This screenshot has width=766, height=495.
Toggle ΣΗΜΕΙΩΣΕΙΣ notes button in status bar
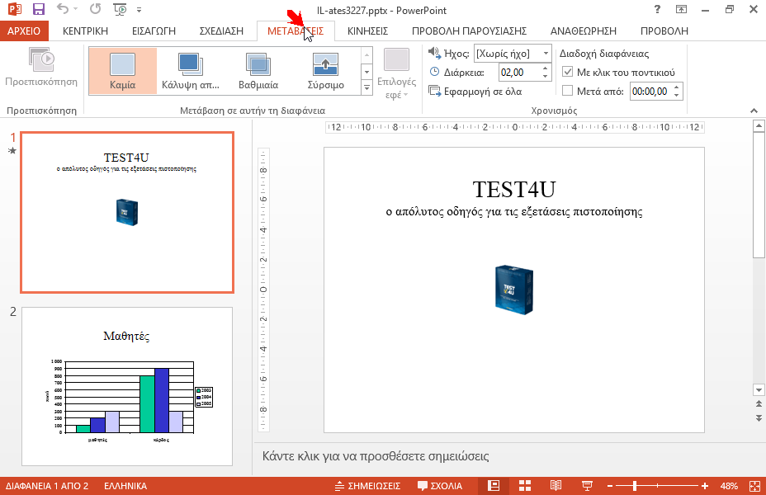coord(367,486)
